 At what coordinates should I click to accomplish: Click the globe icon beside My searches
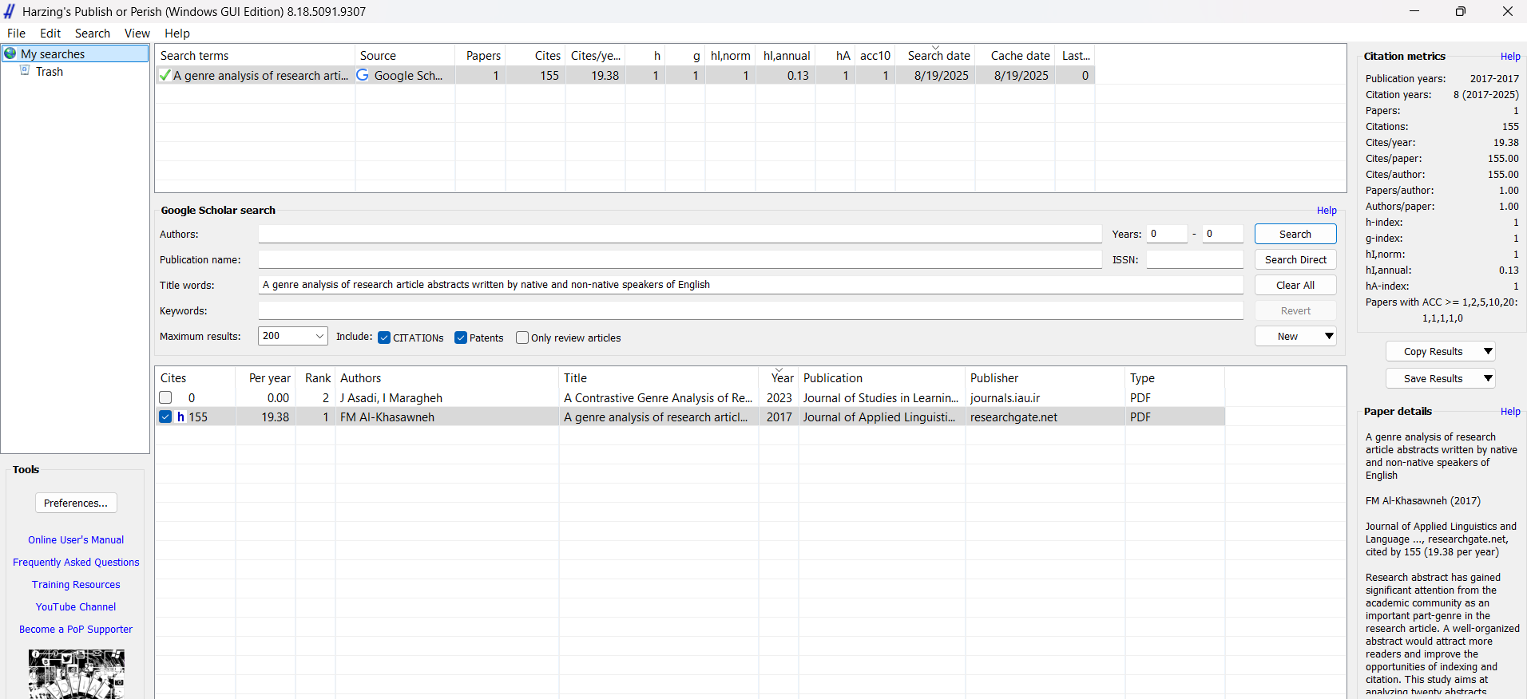[10, 53]
